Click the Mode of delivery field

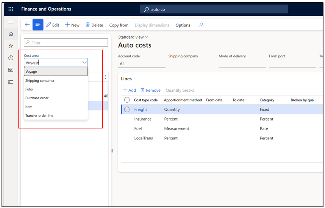click(242, 64)
